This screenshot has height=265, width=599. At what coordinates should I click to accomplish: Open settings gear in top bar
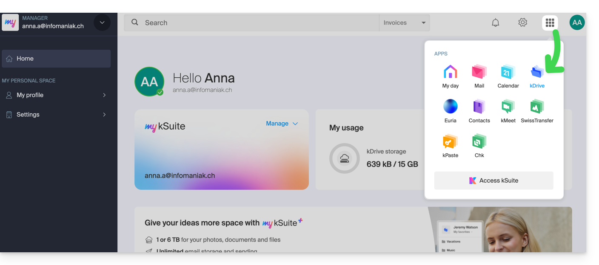[x=522, y=23]
